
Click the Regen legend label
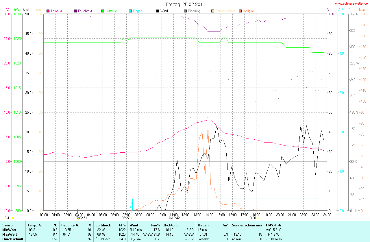click(138, 11)
